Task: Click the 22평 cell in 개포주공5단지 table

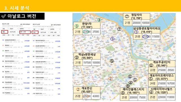Action: coord(153,70)
